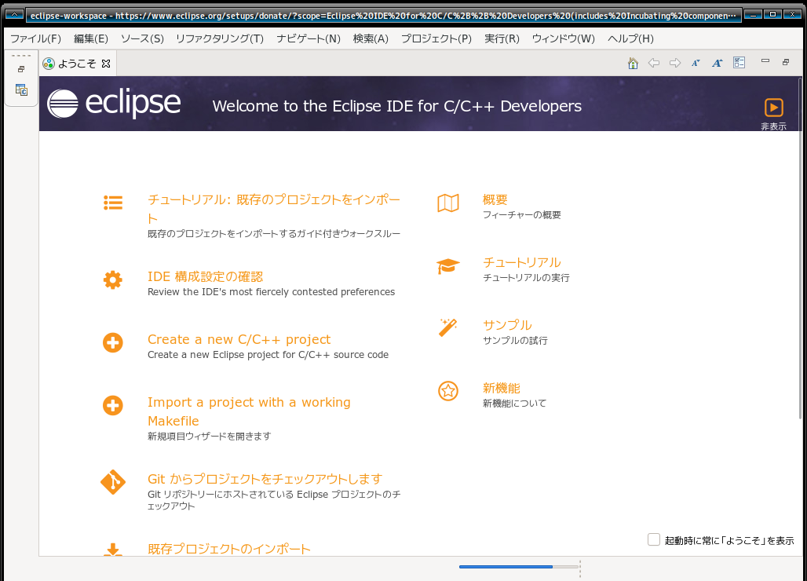
Task: Click the magic wand icon for サンプル
Action: 447,327
